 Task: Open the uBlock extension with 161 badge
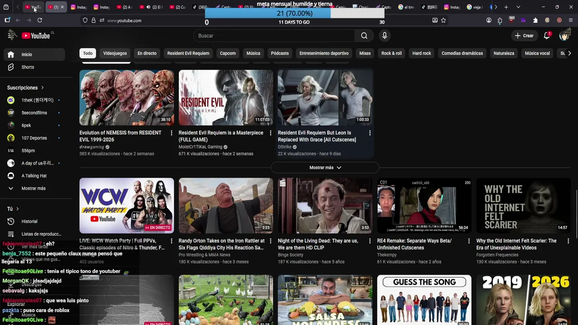point(512,20)
